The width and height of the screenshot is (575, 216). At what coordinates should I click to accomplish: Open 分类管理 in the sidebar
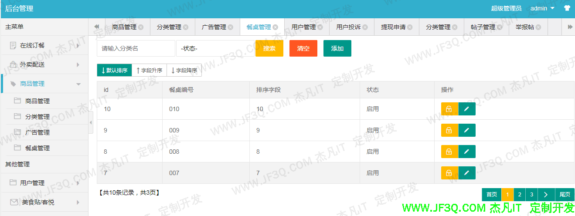pos(37,117)
